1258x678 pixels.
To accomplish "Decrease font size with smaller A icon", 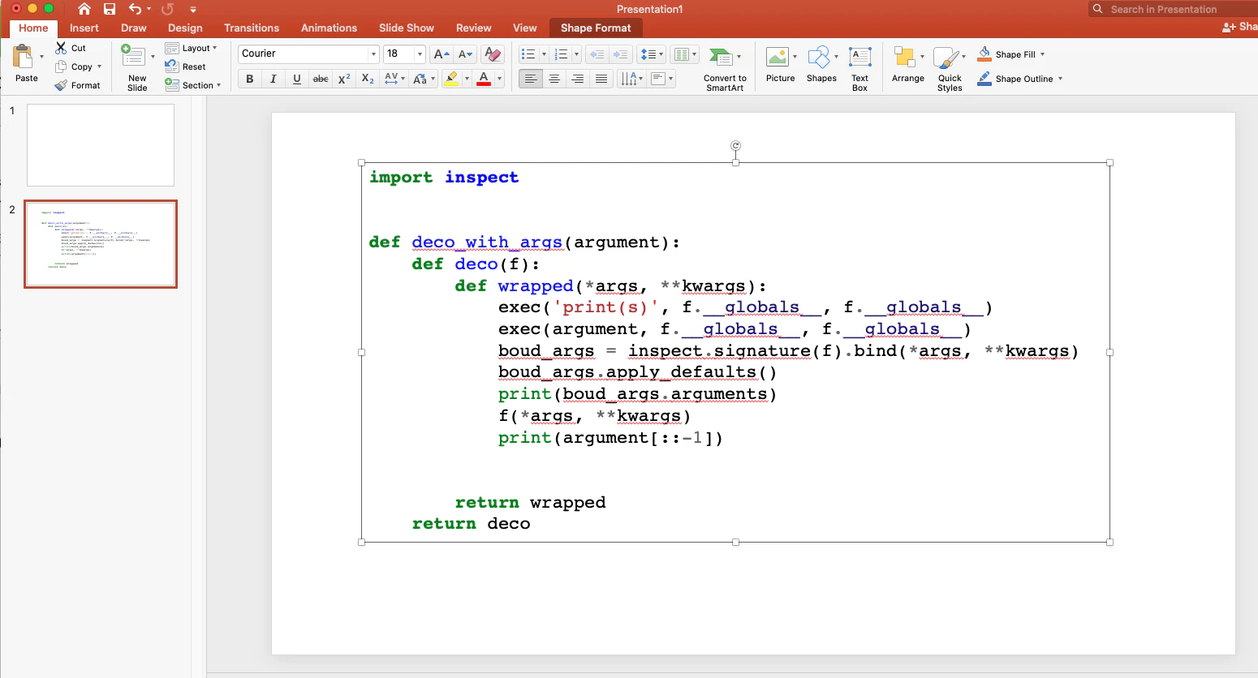I will (465, 54).
